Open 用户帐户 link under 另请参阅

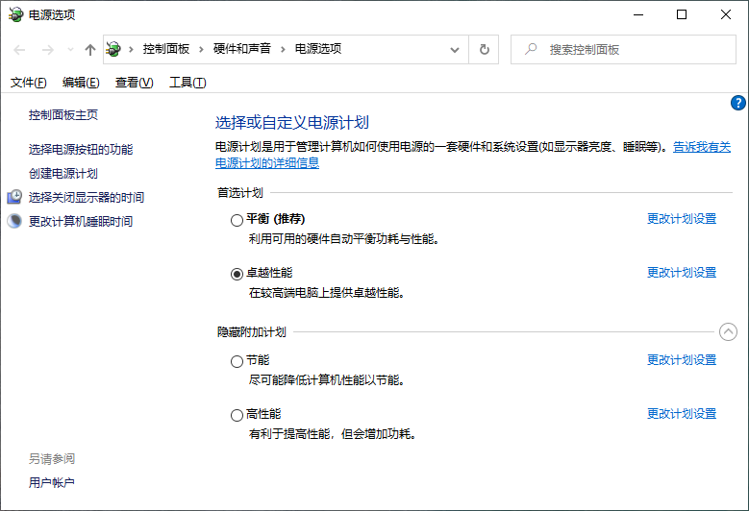point(52,483)
